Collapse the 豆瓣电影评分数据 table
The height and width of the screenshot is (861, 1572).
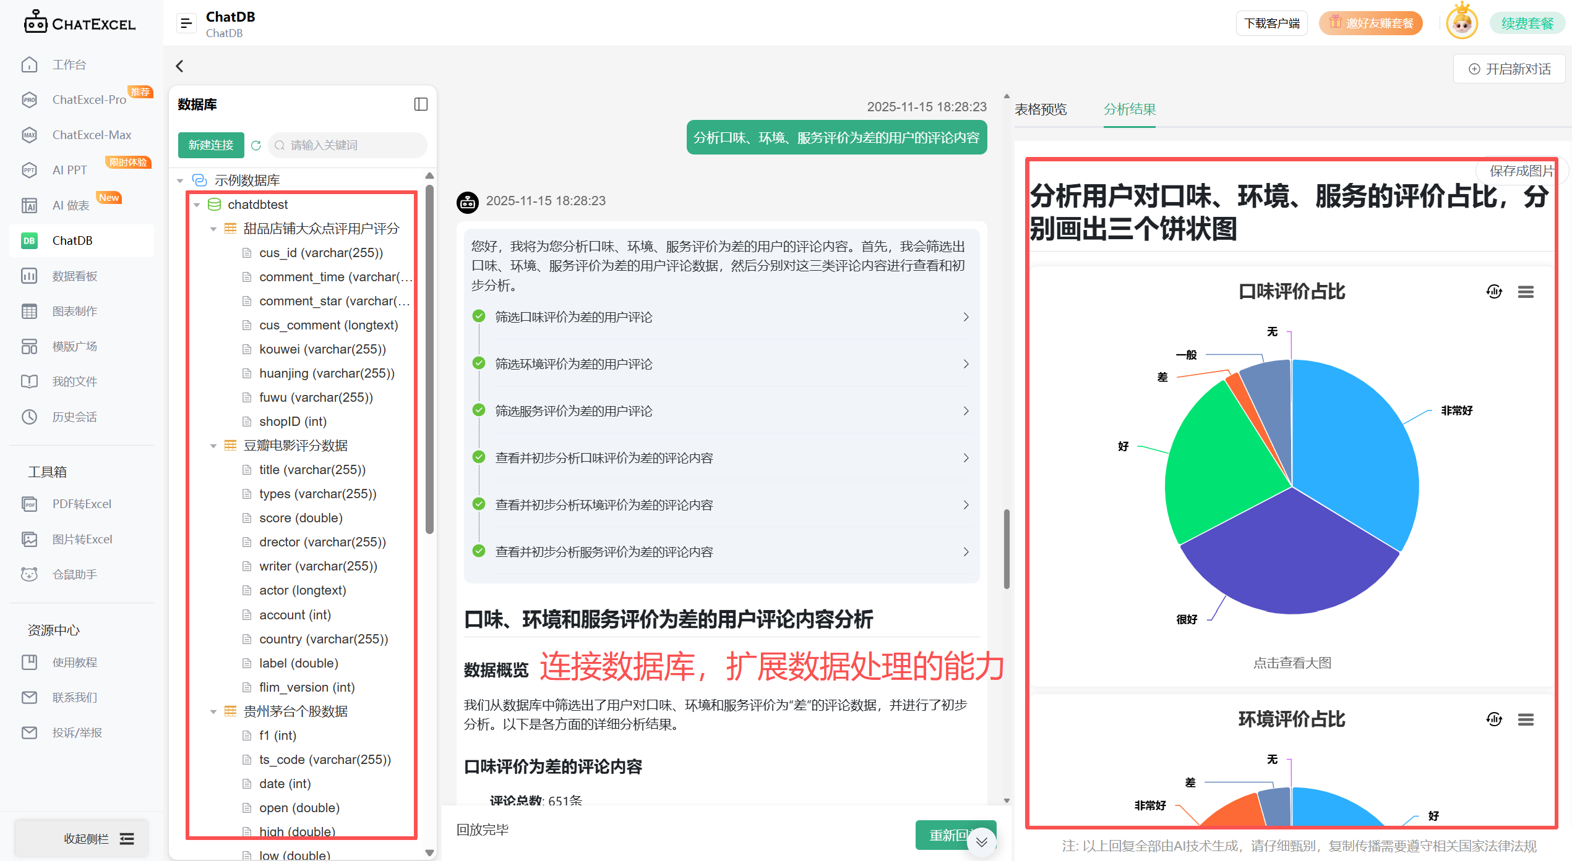[x=213, y=446]
